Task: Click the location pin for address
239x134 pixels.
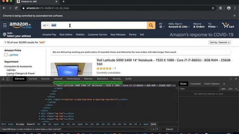Action: [4, 35]
